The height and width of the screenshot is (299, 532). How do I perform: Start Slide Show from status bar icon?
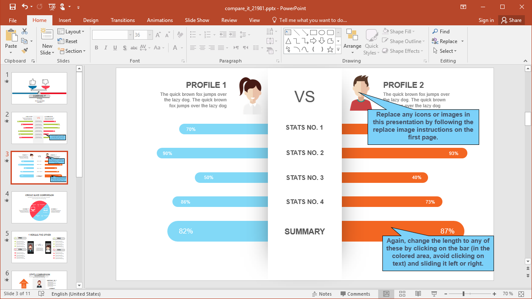[434, 294]
